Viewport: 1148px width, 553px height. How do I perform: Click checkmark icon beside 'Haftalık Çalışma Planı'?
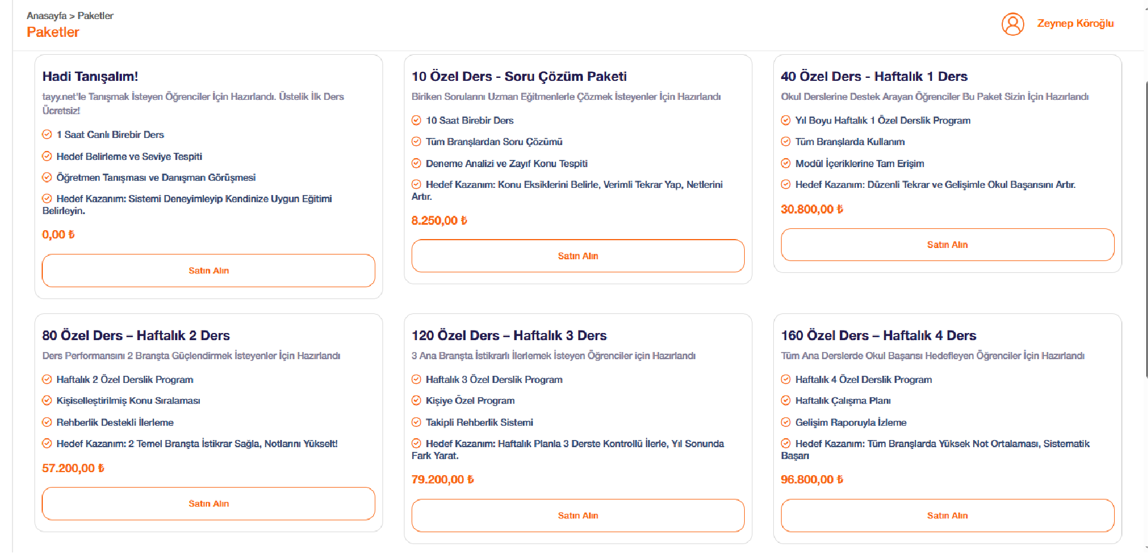786,400
